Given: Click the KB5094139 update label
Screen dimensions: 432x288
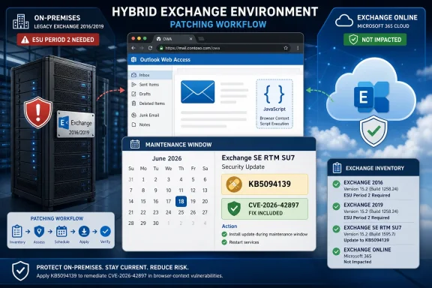Looking at the screenshot, I should click(x=269, y=184).
